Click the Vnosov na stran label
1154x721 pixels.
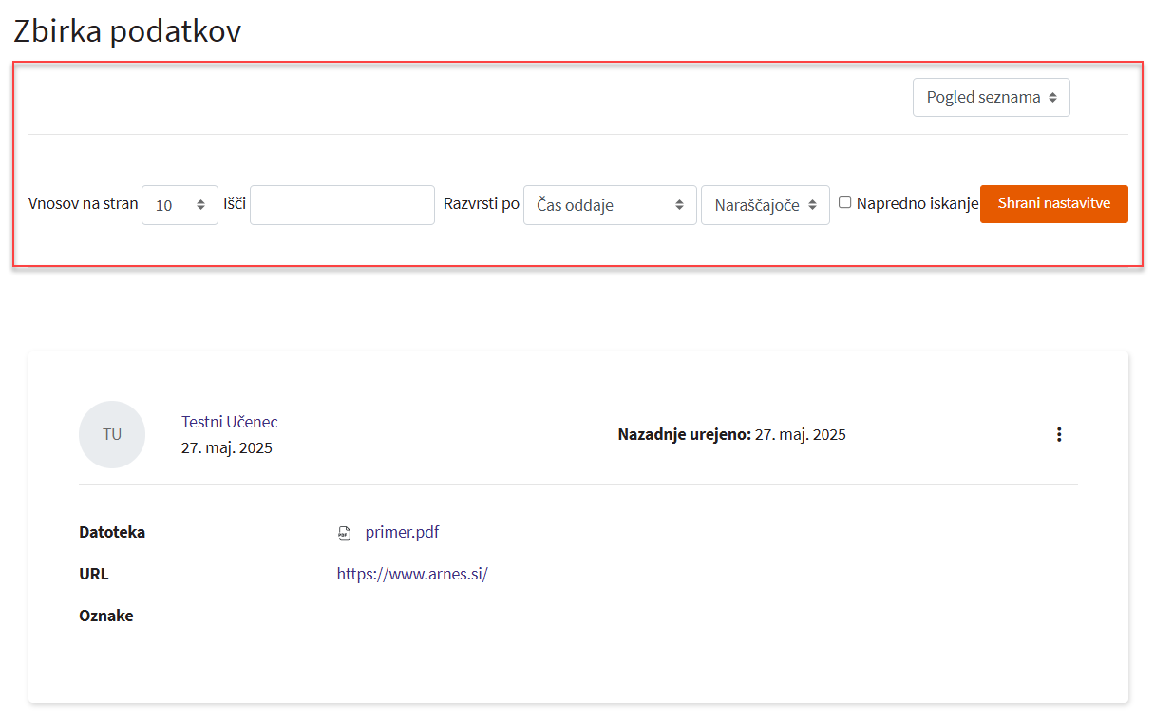point(84,203)
